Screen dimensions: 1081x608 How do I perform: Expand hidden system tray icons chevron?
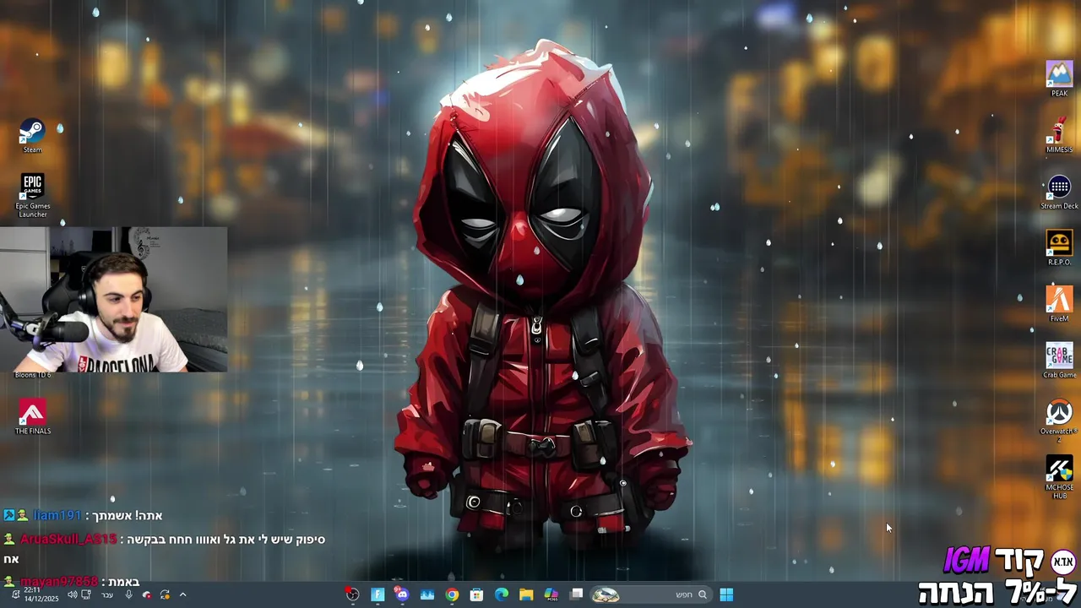(182, 594)
